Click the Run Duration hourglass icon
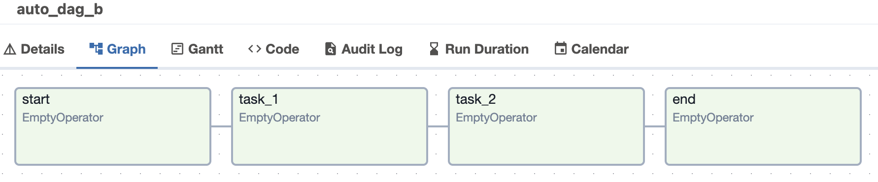Screen dimensions: 878x182 click(434, 49)
